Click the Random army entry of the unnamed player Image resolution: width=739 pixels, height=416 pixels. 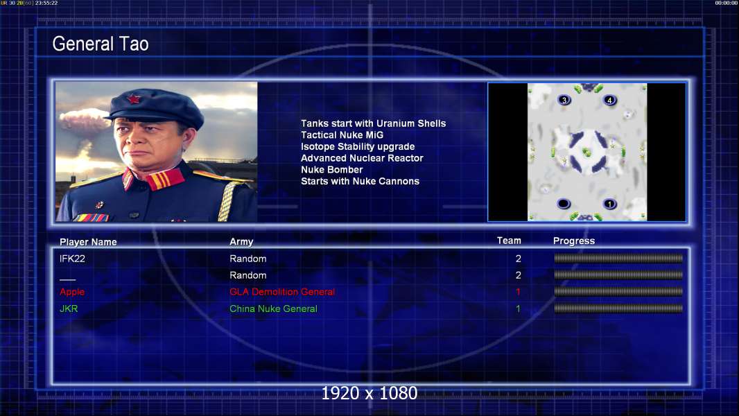tap(248, 275)
